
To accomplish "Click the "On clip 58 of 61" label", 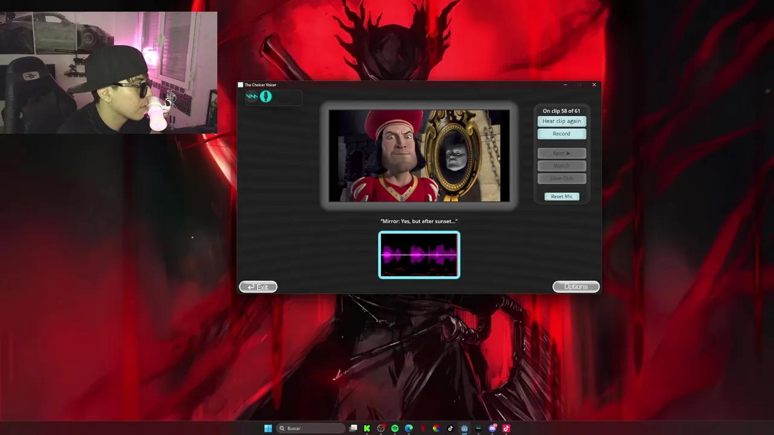I will pyautogui.click(x=561, y=111).
